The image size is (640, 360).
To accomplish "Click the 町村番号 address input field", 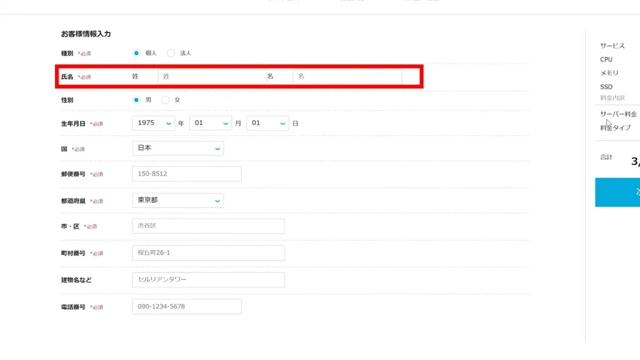I will pos(208,253).
